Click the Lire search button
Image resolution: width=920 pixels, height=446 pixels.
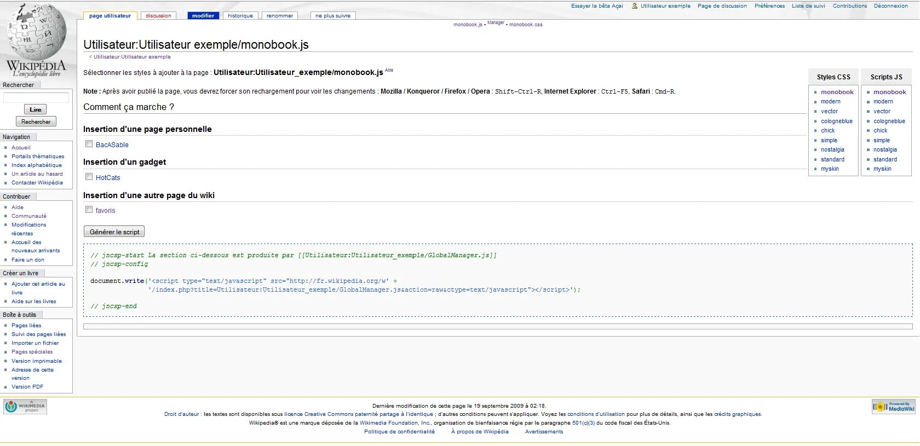pyautogui.click(x=36, y=109)
